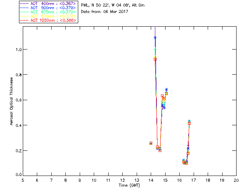Click the 1.0 y-axis tick label
This screenshot has width=243, height=195.
click(19, 50)
